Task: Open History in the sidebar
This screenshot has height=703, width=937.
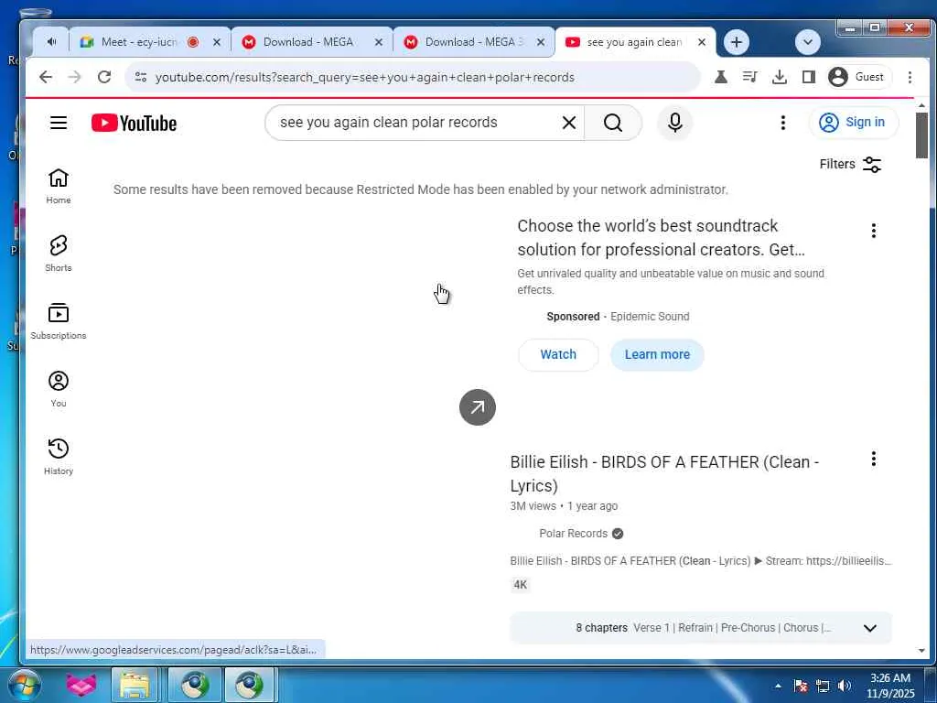Action: pos(59,457)
